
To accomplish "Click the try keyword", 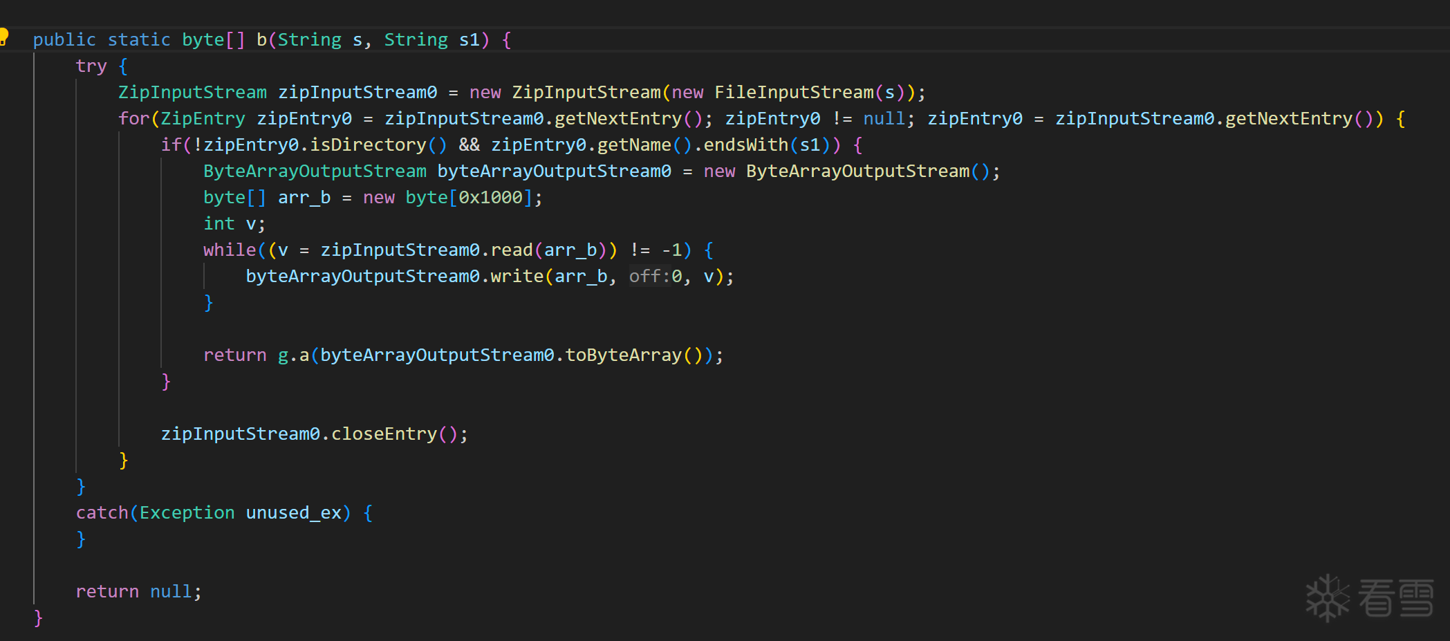I will 91,66.
